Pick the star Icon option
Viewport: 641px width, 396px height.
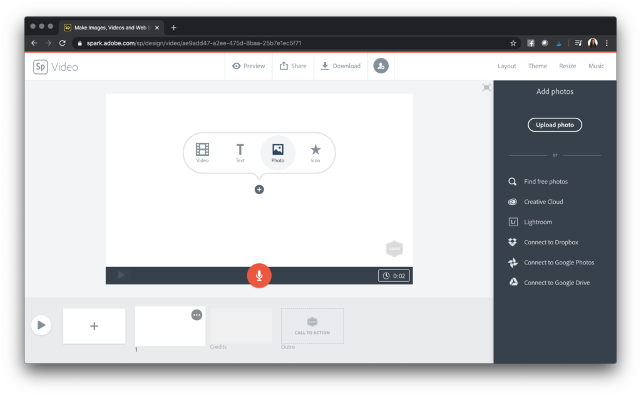tap(315, 150)
